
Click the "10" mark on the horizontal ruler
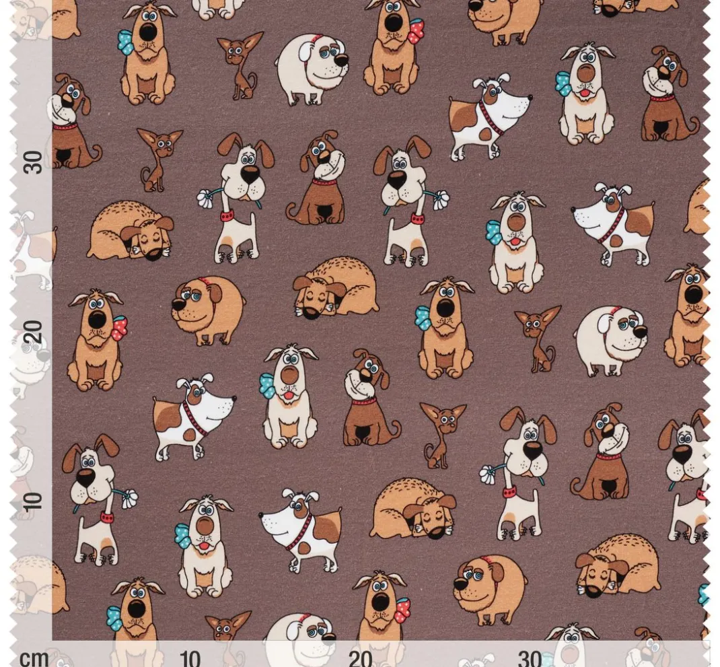coord(190,658)
